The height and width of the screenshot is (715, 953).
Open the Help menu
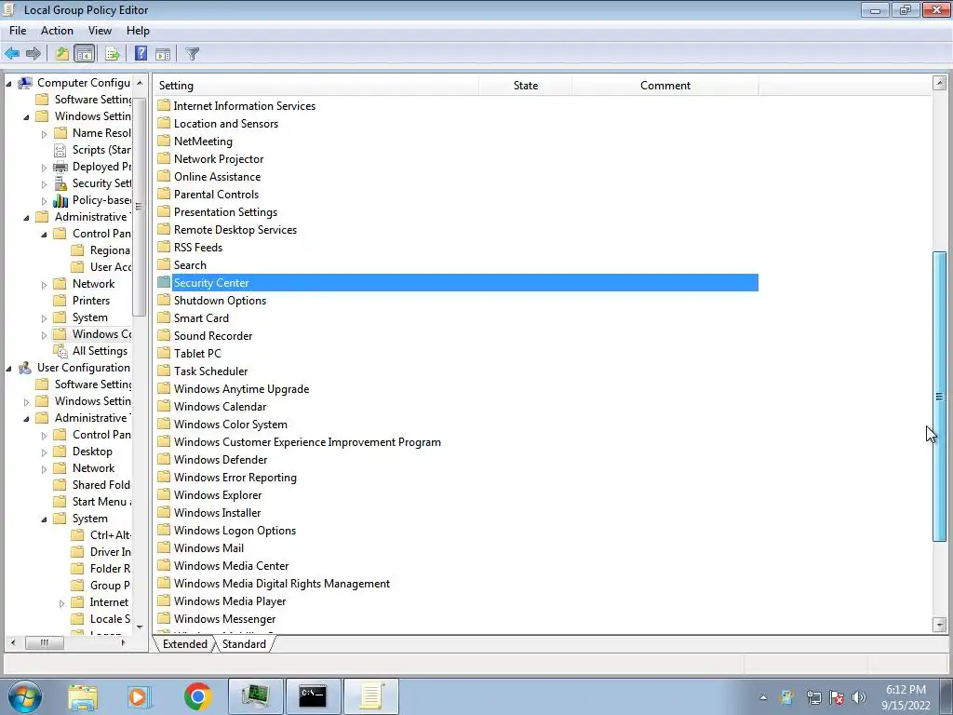point(138,31)
